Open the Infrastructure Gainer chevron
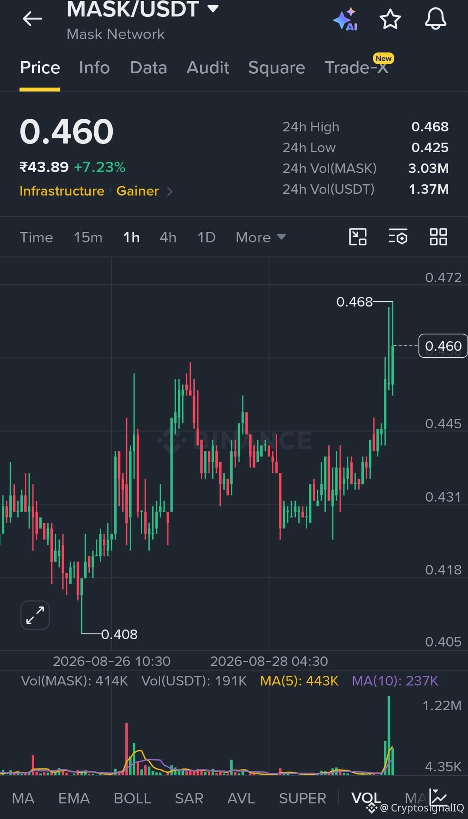 pyautogui.click(x=170, y=191)
